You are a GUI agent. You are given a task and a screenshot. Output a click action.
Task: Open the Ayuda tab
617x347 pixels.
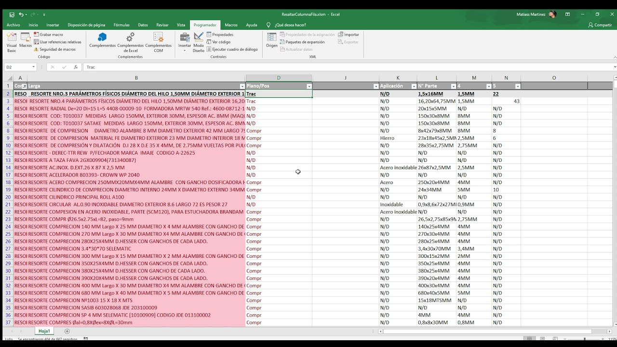[252, 25]
